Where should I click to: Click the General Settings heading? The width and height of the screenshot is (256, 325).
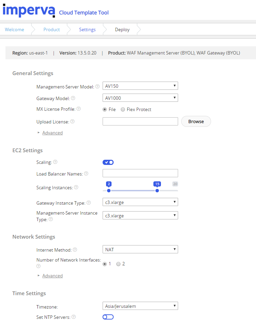(33, 73)
